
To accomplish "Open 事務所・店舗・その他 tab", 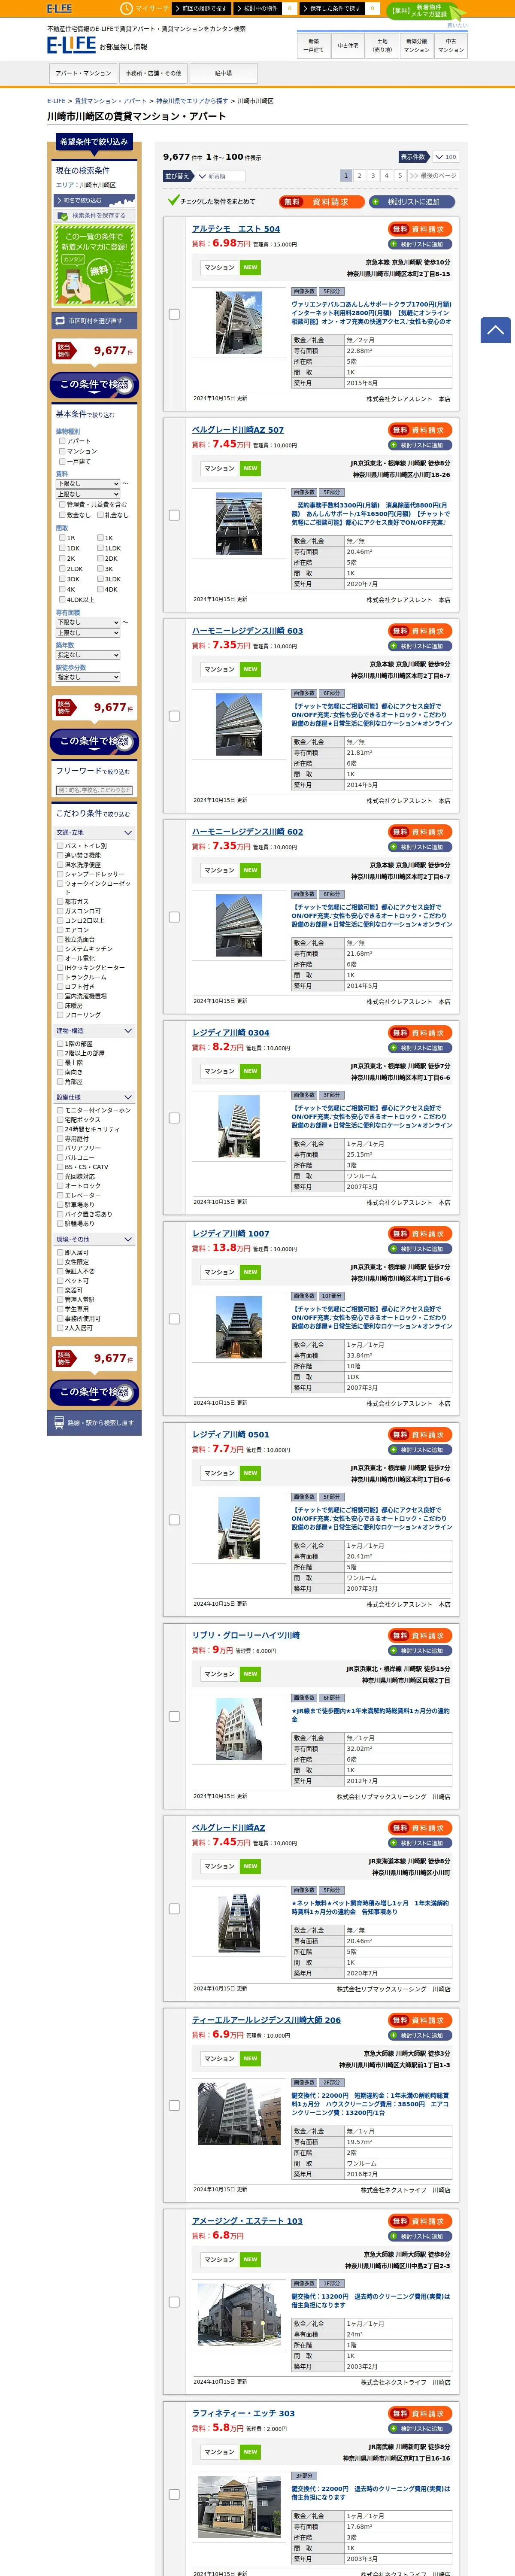I will tap(153, 73).
